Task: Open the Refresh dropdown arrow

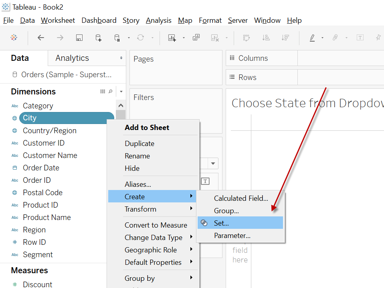Action: click(152, 38)
